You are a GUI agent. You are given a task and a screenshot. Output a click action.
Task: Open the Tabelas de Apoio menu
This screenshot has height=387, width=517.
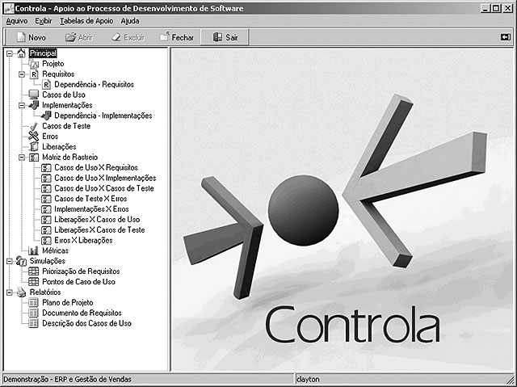(86, 21)
